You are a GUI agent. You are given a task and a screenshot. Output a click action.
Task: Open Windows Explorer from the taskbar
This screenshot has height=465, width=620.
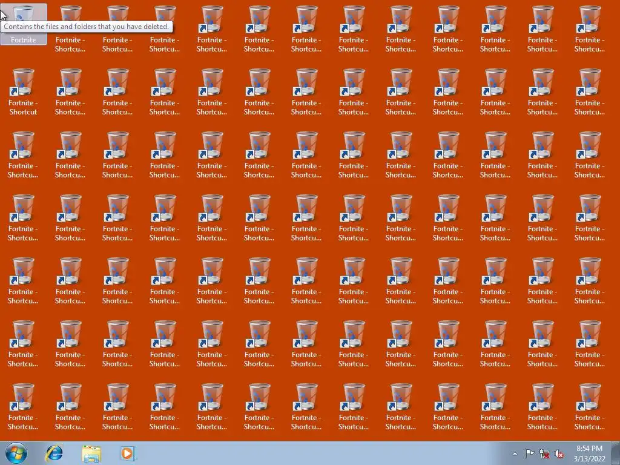click(91, 453)
